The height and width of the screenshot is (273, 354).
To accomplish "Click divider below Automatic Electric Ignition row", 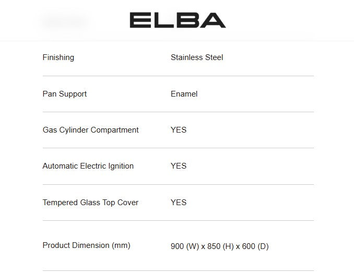I will 178,184.
